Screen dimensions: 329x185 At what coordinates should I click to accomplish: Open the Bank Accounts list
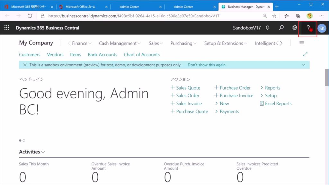tap(102, 55)
